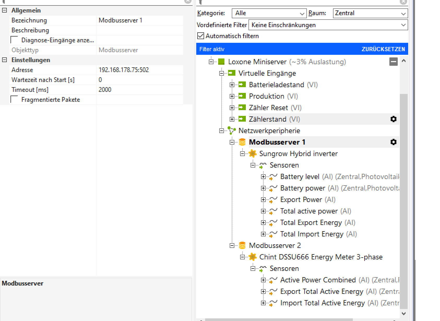Click the green Loxone Miniserver icon

(221, 62)
